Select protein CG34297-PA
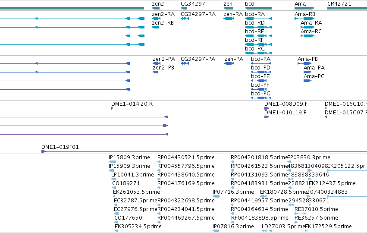 click(x=185, y=63)
